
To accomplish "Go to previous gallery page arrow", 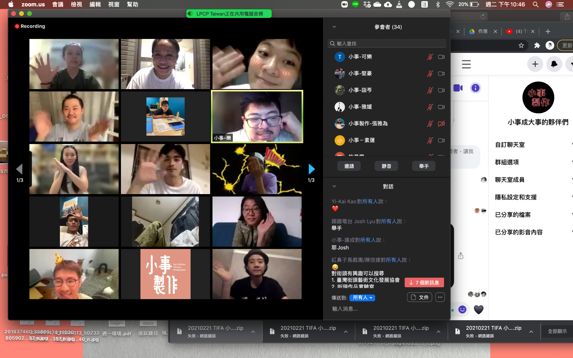I will coord(19,169).
